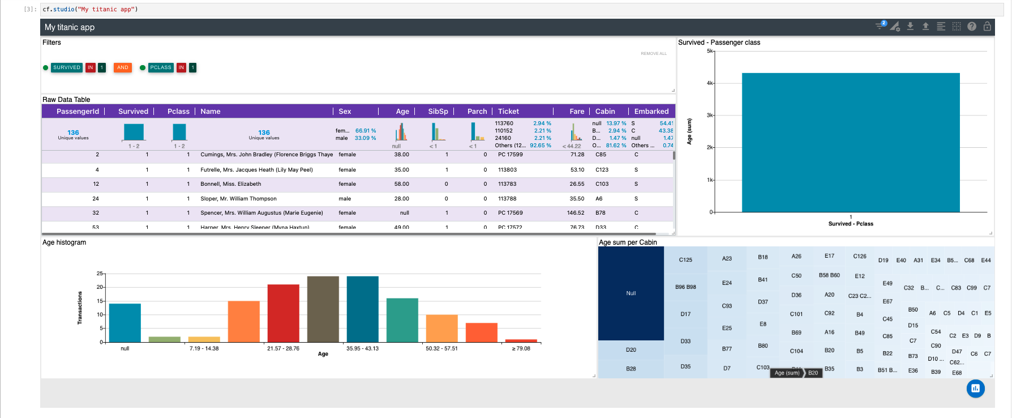The height and width of the screenshot is (418, 1012).
Task: Click the blue chart floating action button
Action: 975,388
